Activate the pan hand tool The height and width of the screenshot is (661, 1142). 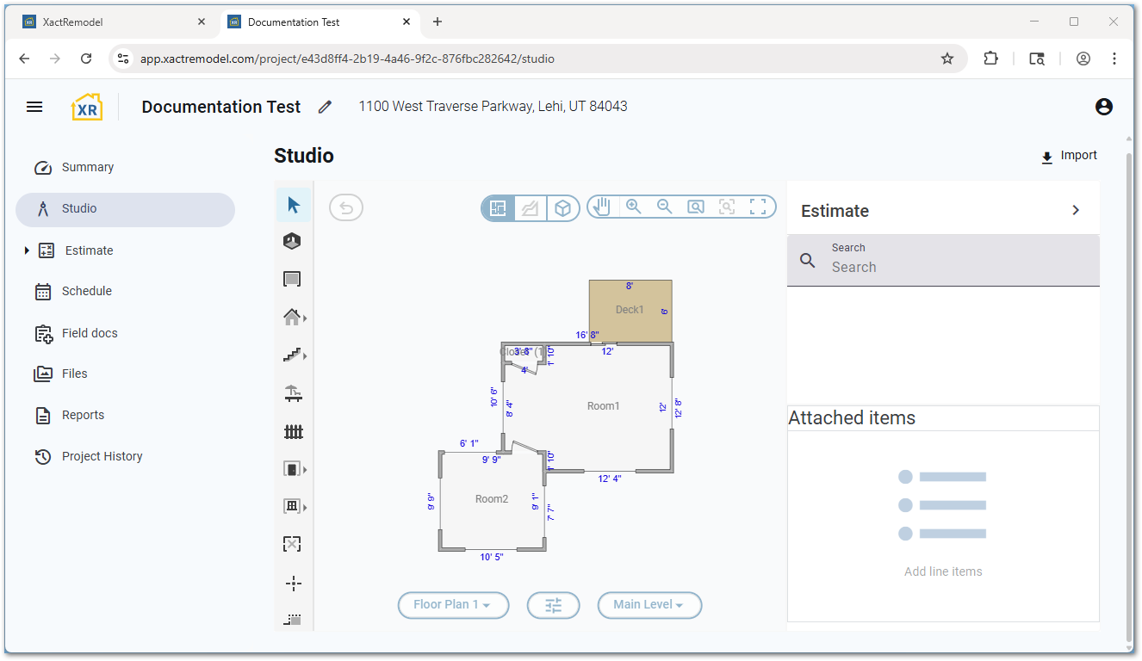pos(602,207)
